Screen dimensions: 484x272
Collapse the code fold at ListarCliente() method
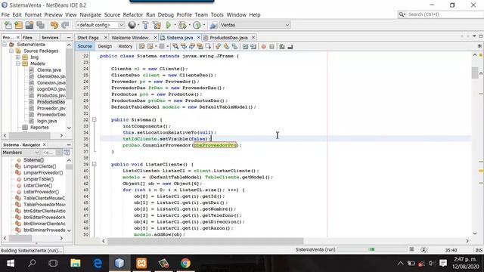[94, 165]
